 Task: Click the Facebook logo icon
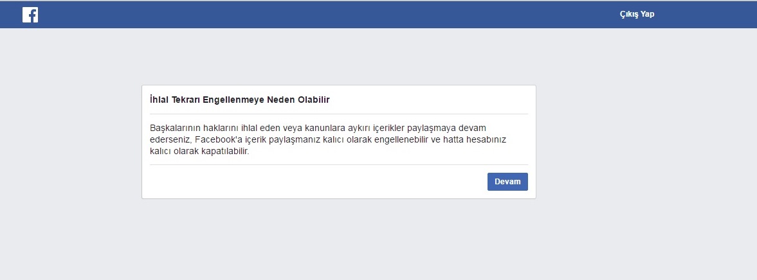coord(30,15)
